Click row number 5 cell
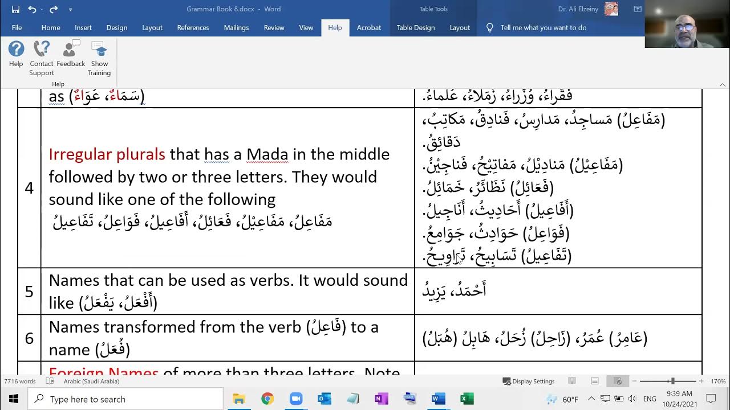The width and height of the screenshot is (730, 410). 29,292
